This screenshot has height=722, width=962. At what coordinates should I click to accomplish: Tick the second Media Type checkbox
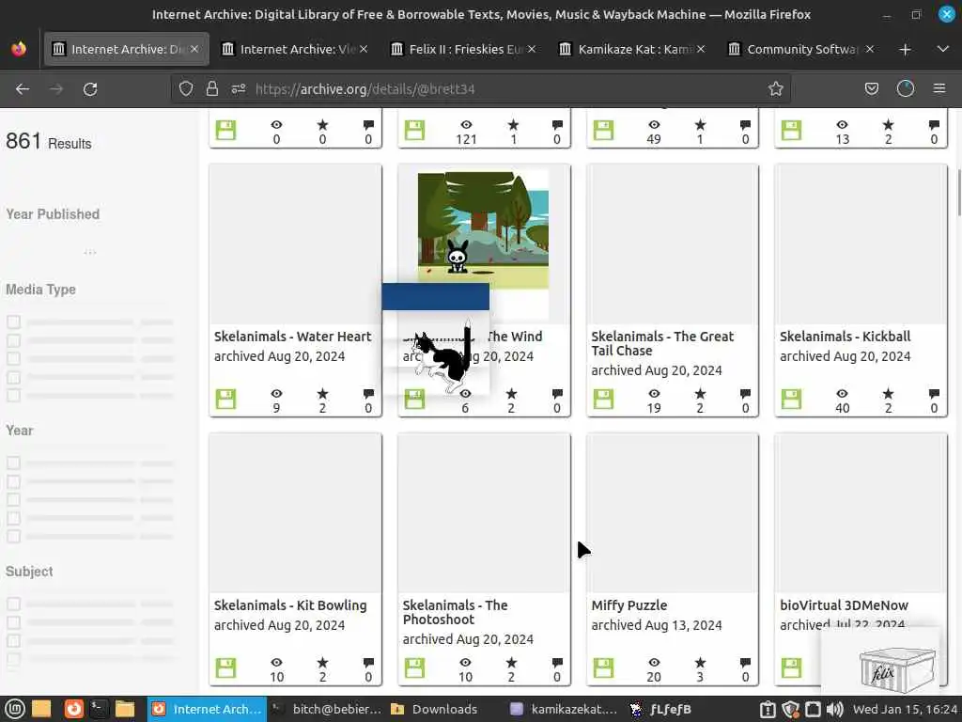(x=13, y=340)
